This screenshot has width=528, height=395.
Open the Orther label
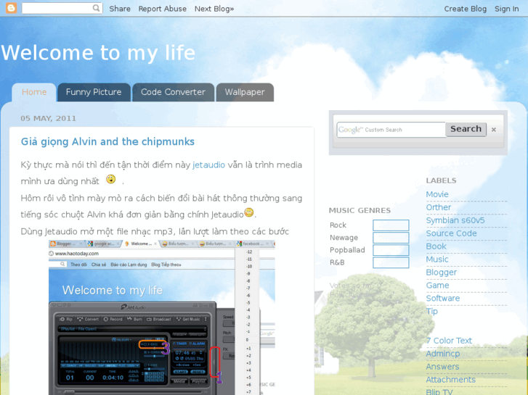(x=439, y=207)
